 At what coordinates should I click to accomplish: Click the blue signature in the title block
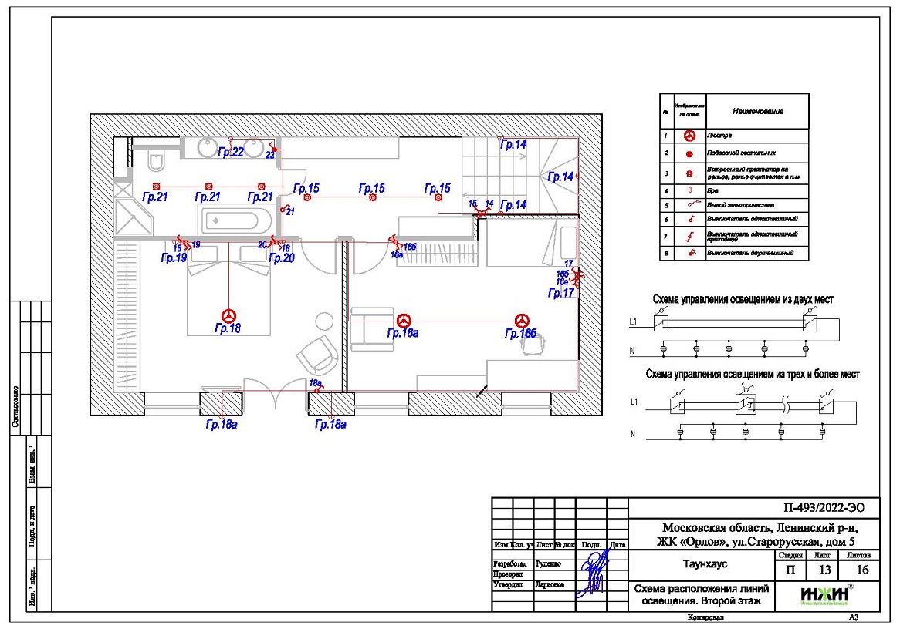[594, 574]
